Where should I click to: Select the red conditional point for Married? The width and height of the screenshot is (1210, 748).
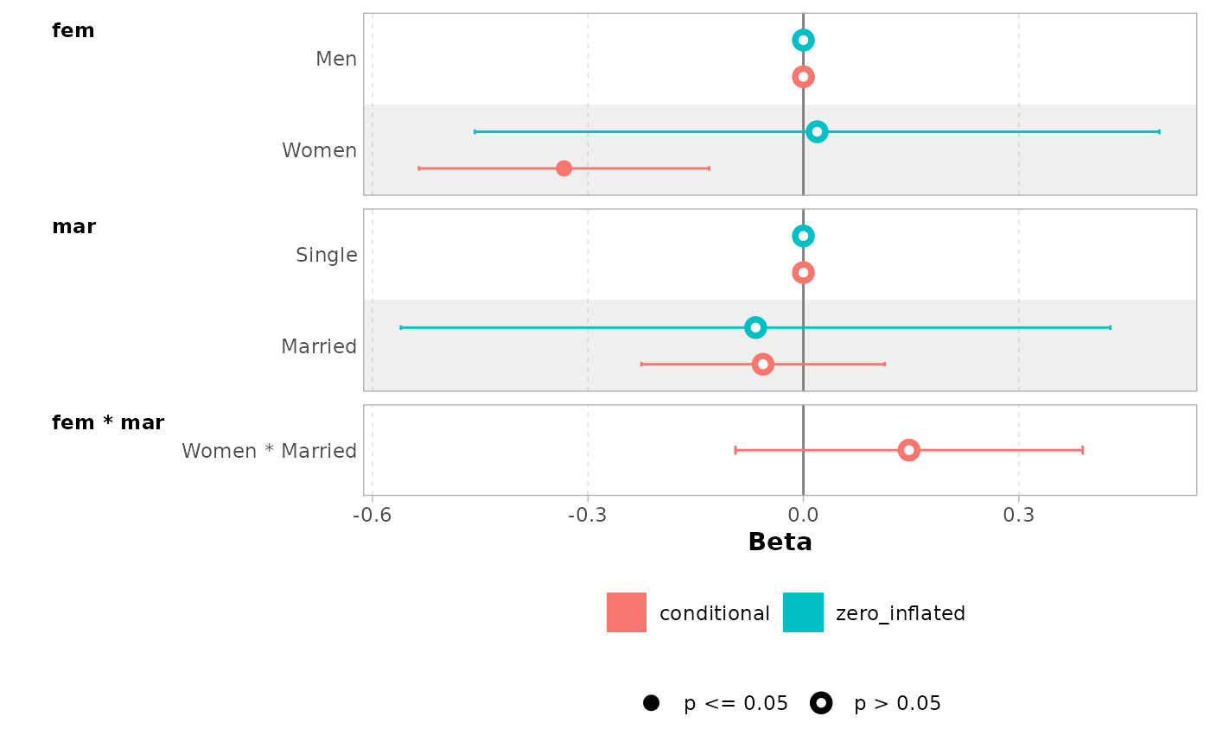(x=762, y=364)
